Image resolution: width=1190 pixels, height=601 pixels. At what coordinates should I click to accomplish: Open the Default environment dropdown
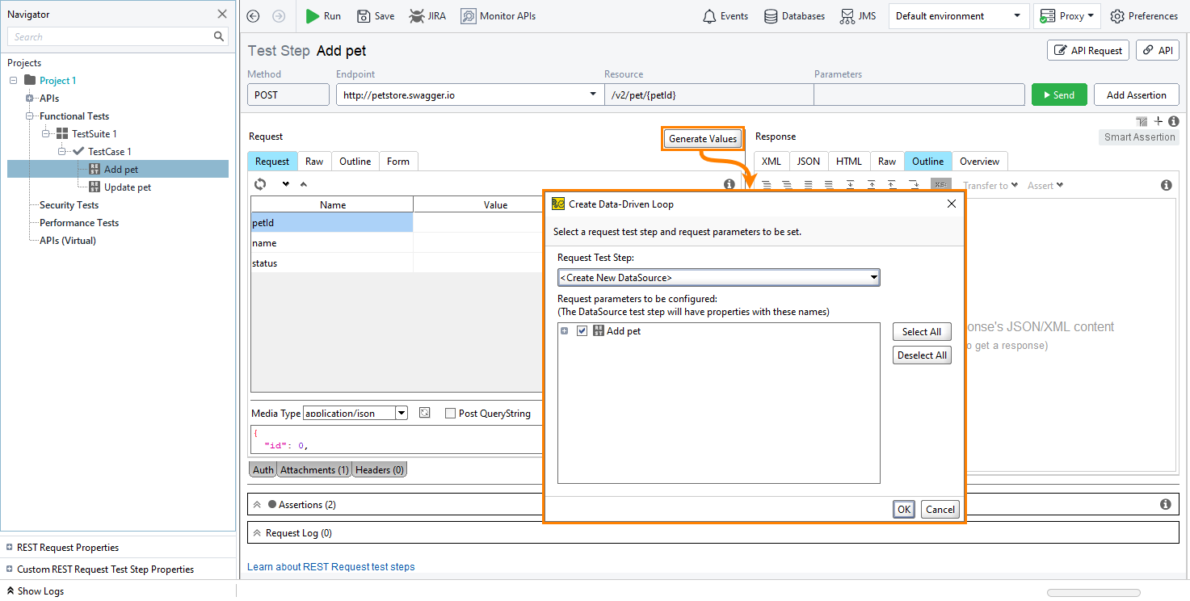point(957,16)
